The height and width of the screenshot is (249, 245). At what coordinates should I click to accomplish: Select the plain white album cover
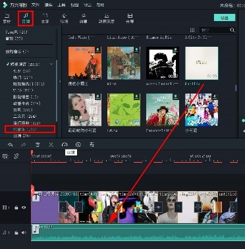click(202, 63)
